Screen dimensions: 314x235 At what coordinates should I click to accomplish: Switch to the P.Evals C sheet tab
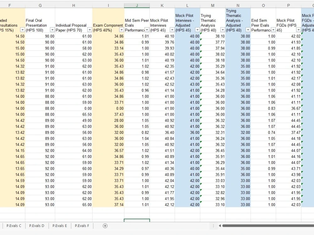coord(14,226)
